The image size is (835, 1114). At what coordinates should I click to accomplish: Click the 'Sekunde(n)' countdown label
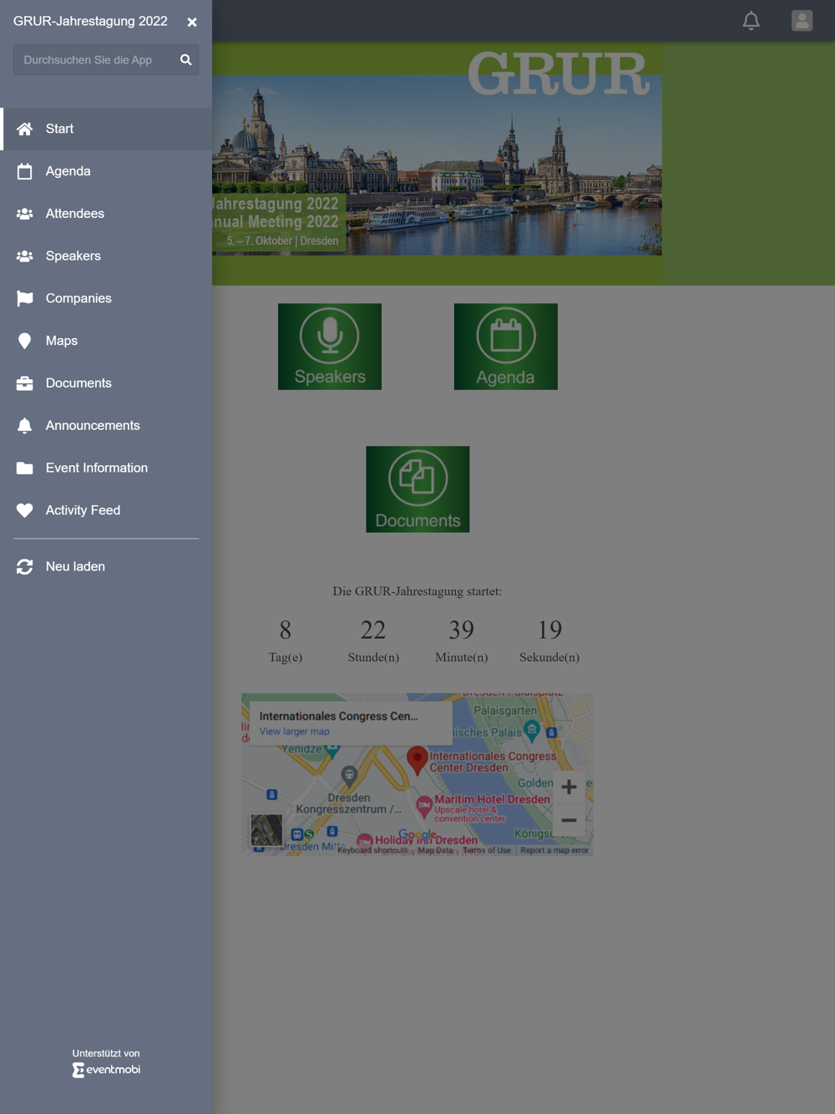point(549,657)
